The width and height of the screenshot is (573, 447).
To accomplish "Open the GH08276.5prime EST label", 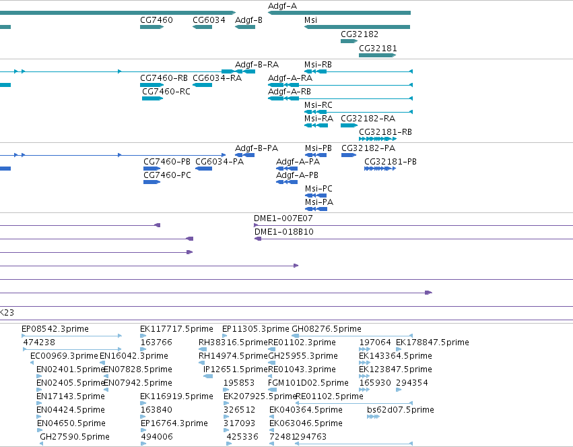I will (x=327, y=329).
